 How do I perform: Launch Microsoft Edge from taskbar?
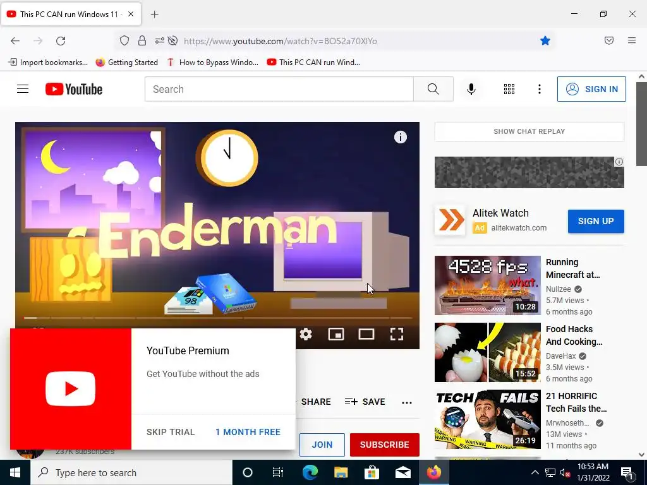point(310,472)
